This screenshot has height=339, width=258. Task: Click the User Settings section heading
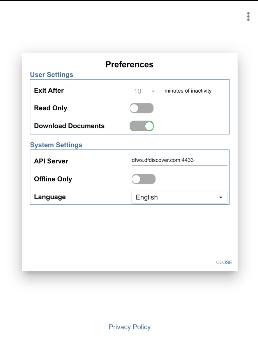pos(52,75)
